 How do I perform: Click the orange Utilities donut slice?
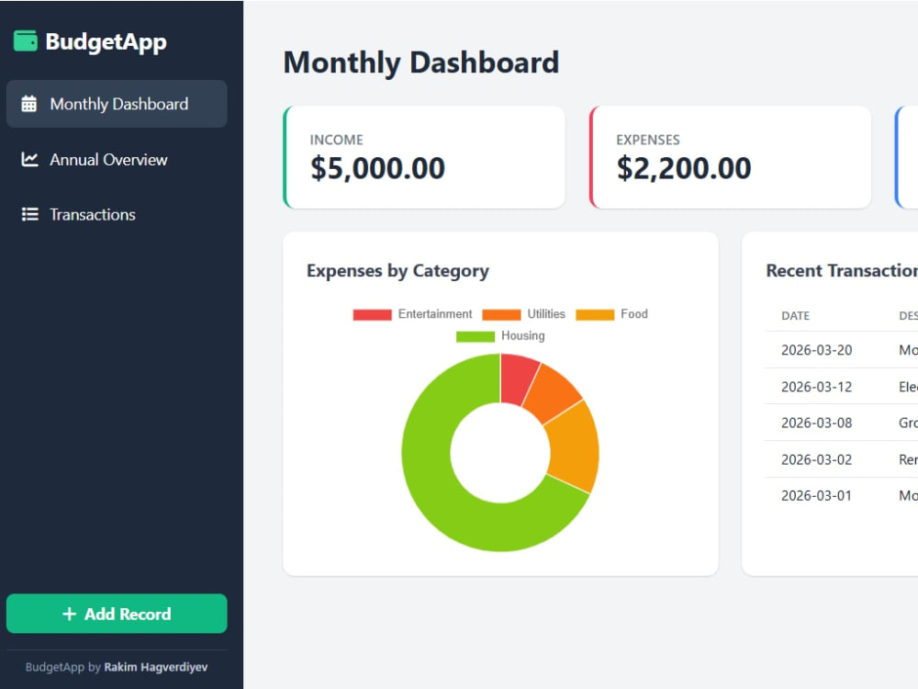coord(551,394)
